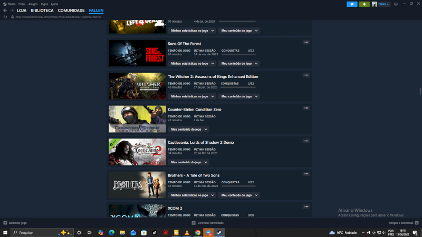Expand Meu conteúdo do jogo for Condition Zero
This screenshot has width=422, height=237.
pos(189,129)
